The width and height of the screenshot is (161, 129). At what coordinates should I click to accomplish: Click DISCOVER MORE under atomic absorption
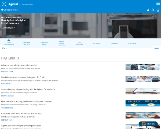click(x=7, y=71)
